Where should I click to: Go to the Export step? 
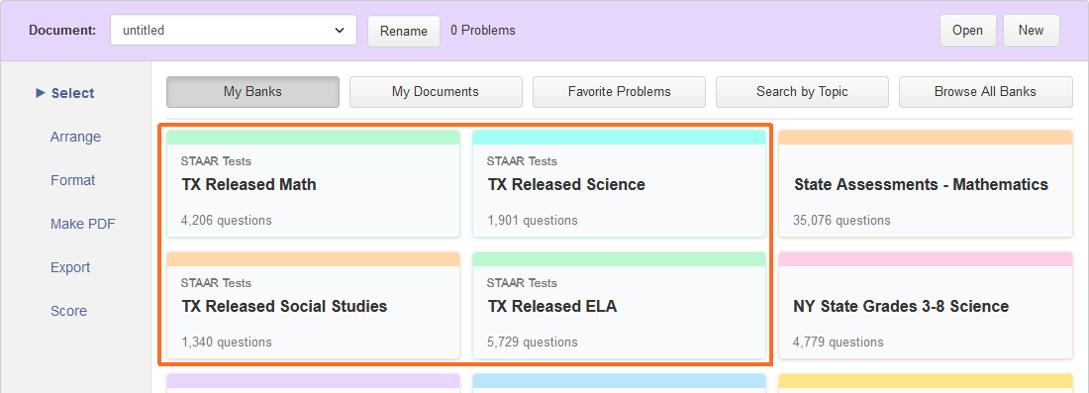(70, 267)
